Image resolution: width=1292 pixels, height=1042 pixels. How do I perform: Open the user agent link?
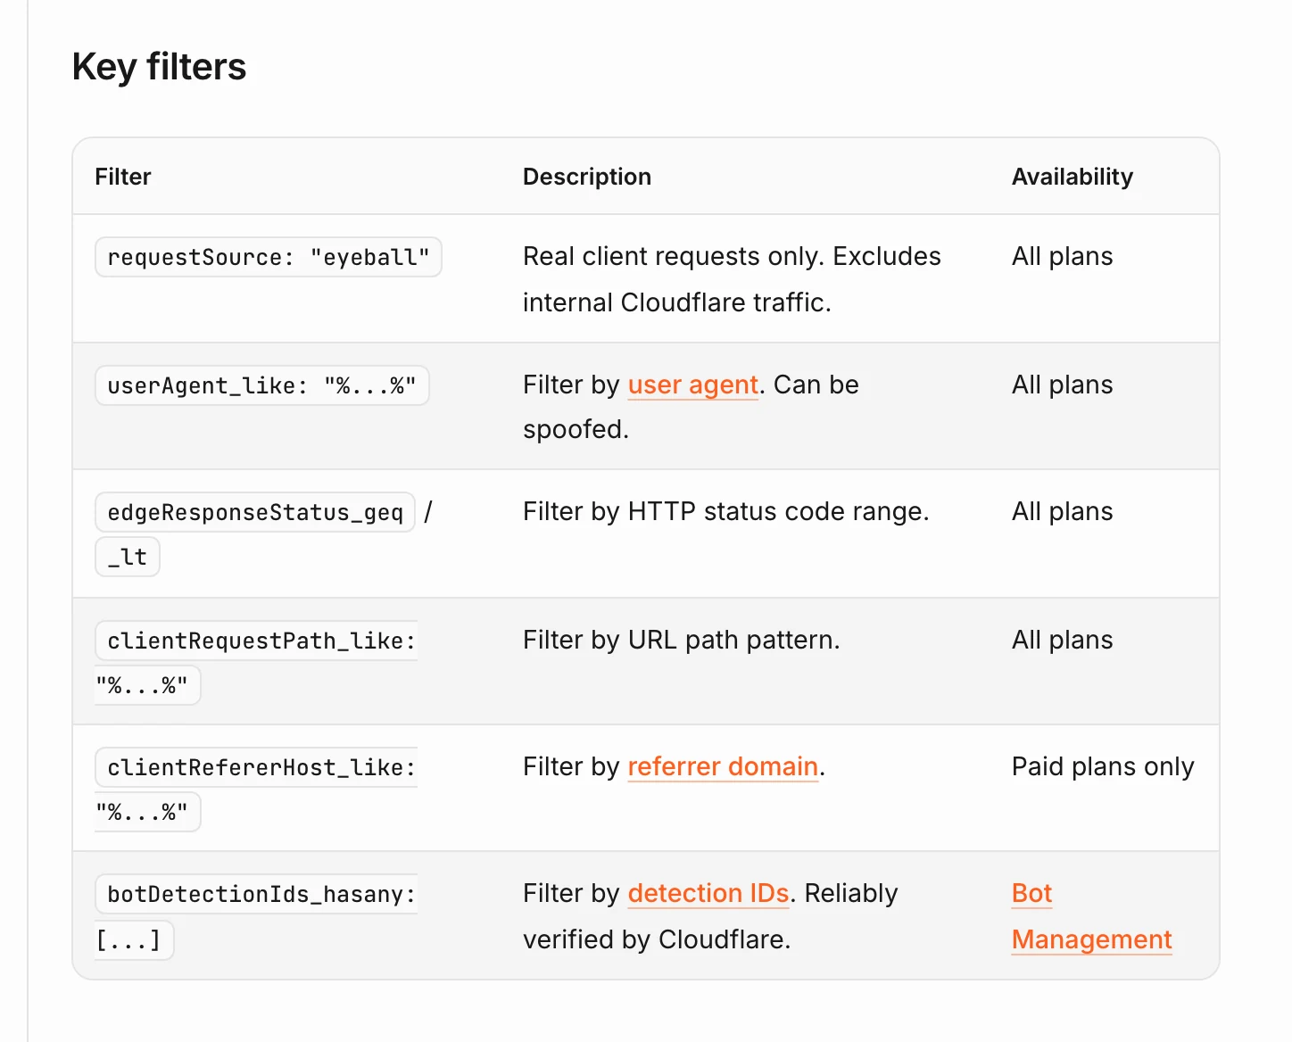pos(693,385)
